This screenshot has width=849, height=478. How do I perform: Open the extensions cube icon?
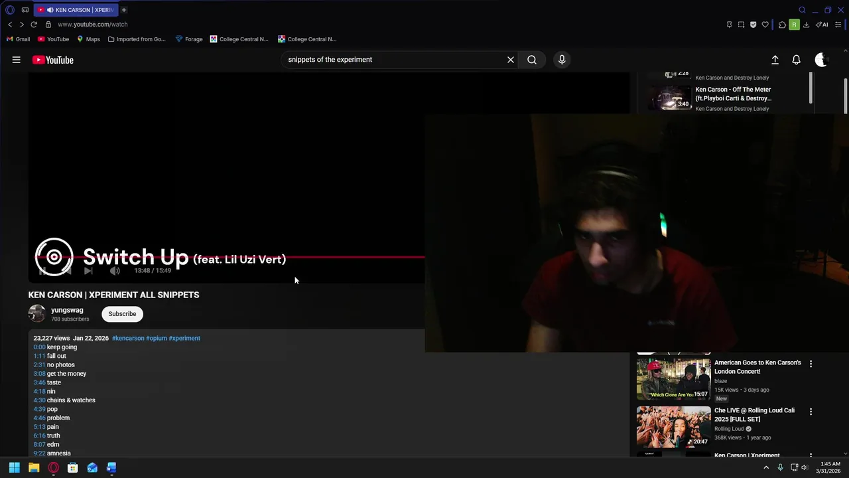tap(782, 25)
